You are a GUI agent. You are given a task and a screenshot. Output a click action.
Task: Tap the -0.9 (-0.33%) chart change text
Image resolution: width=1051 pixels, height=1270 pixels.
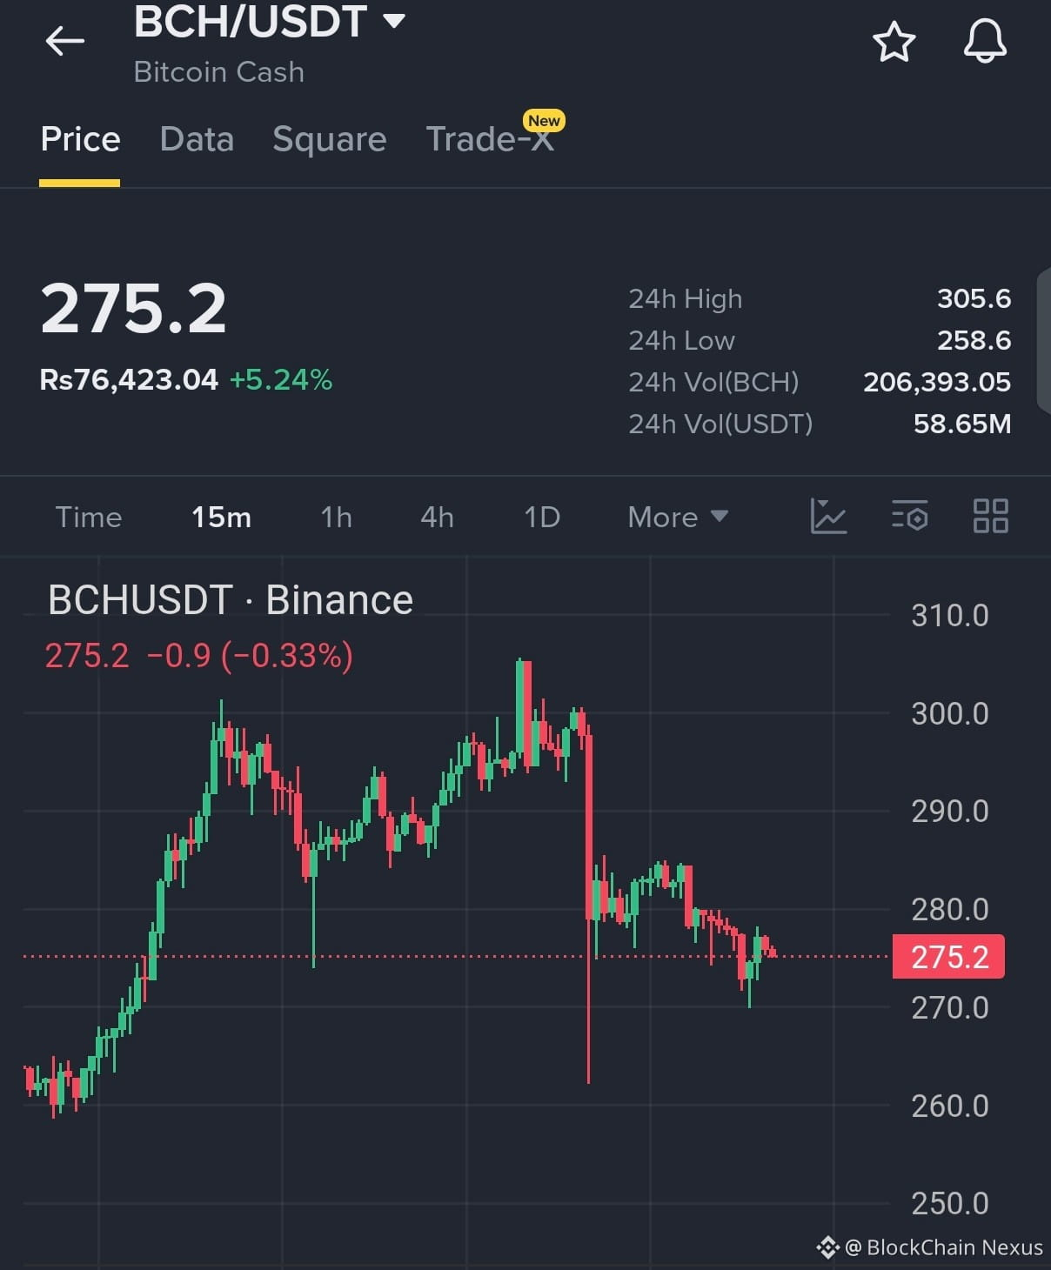[251, 655]
